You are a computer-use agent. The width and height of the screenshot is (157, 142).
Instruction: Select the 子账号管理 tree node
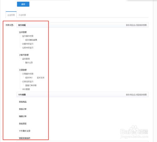tap(24, 55)
